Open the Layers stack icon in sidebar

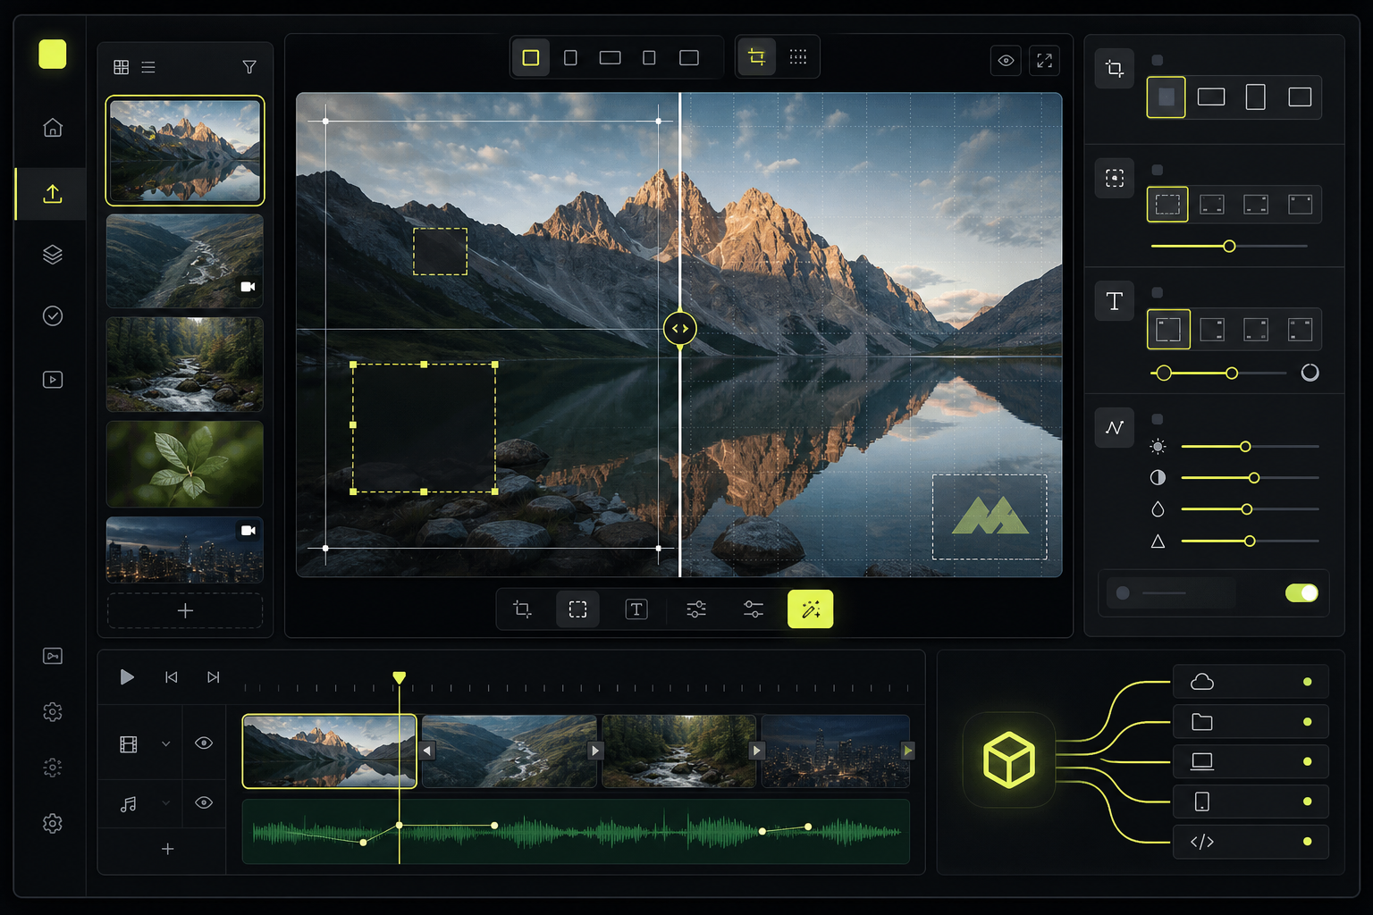pos(53,255)
